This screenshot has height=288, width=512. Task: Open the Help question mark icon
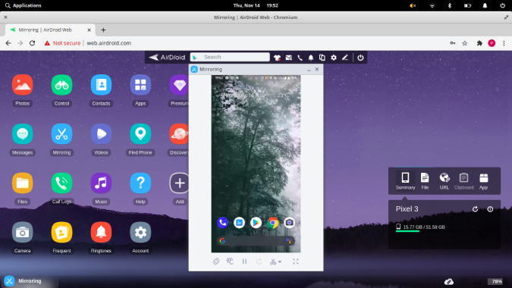(x=140, y=183)
